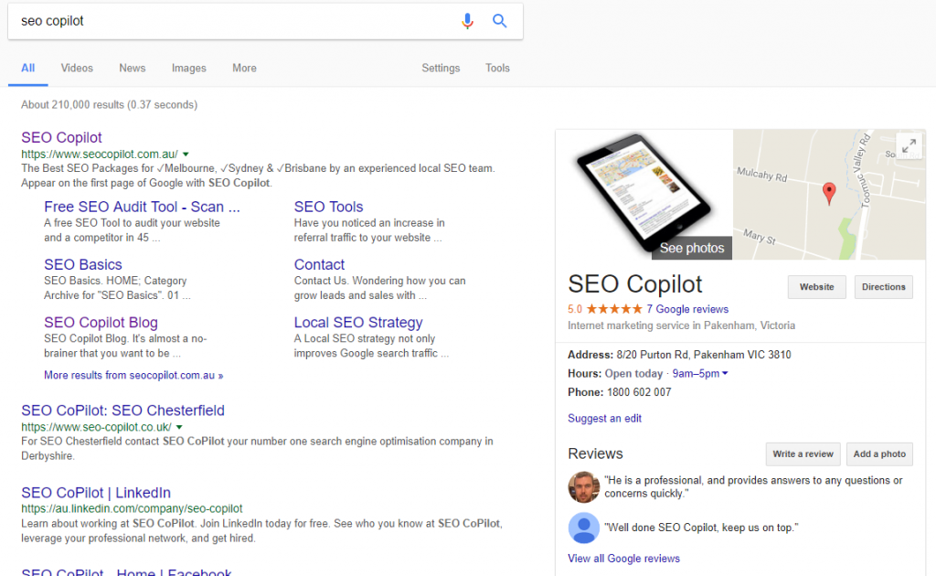Viewport: 936px width, 576px height.
Task: Open the bearded reviewer's profile photo
Action: pos(584,487)
